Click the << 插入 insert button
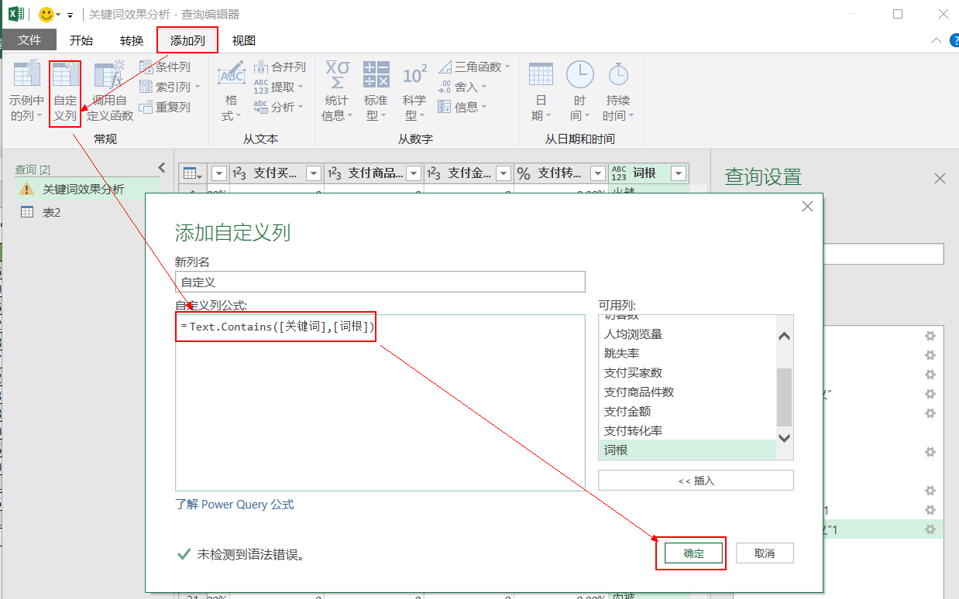The width and height of the screenshot is (959, 599). point(696,481)
